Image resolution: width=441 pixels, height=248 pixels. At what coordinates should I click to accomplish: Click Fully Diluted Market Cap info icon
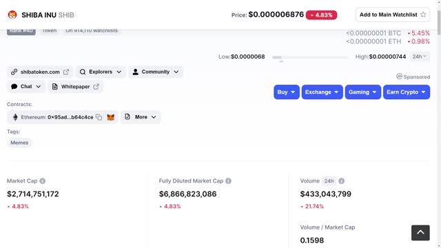pos(228,181)
